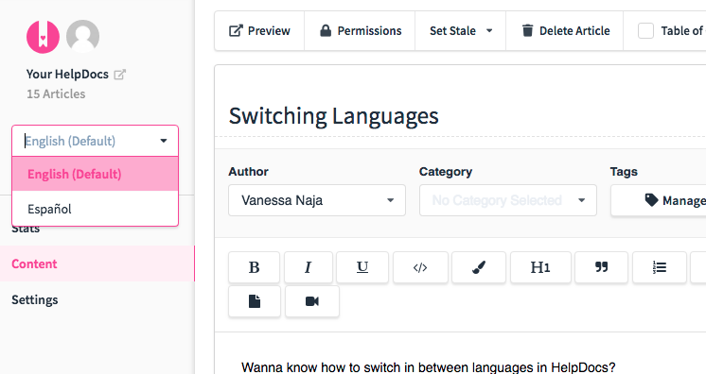Toggle italic text formatting
This screenshot has width=706, height=374.
[309, 267]
